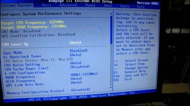Click the vertical scrollbar thumb
The width and height of the screenshot is (190, 106).
pos(111,30)
